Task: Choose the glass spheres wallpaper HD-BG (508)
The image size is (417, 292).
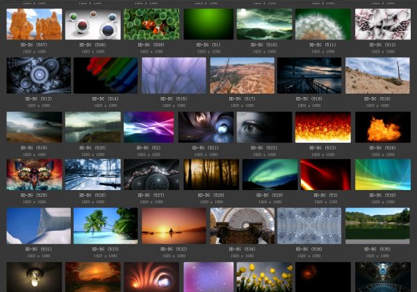Action: tap(93, 24)
